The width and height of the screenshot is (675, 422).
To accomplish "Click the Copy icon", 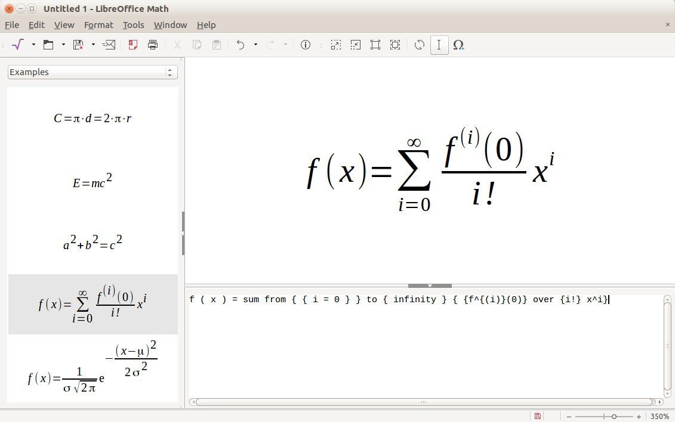I will [197, 45].
